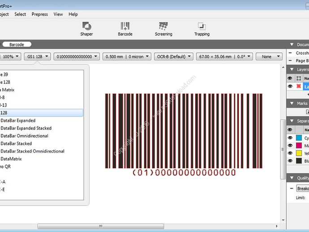Viewport: 309px width, 232px height.
Task: Open the Prepress menu
Action: click(x=39, y=14)
